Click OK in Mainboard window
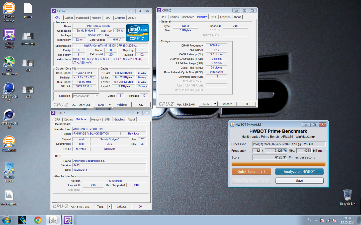 [x=141, y=206]
